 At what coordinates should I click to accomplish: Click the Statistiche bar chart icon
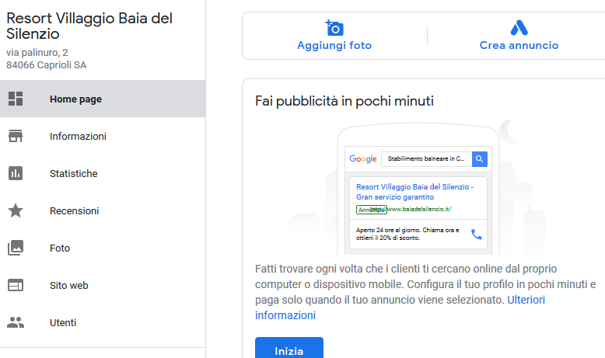(x=15, y=173)
